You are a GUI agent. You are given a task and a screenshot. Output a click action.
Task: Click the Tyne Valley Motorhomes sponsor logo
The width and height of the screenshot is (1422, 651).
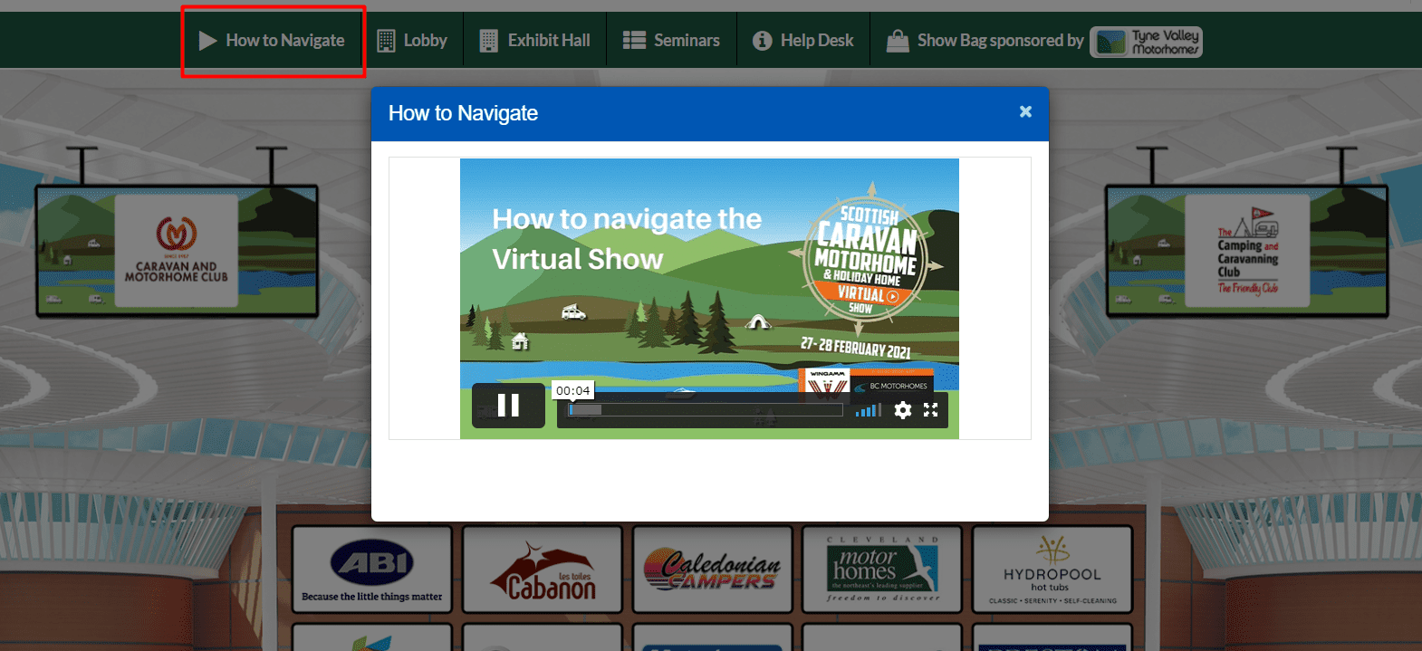tap(1146, 42)
